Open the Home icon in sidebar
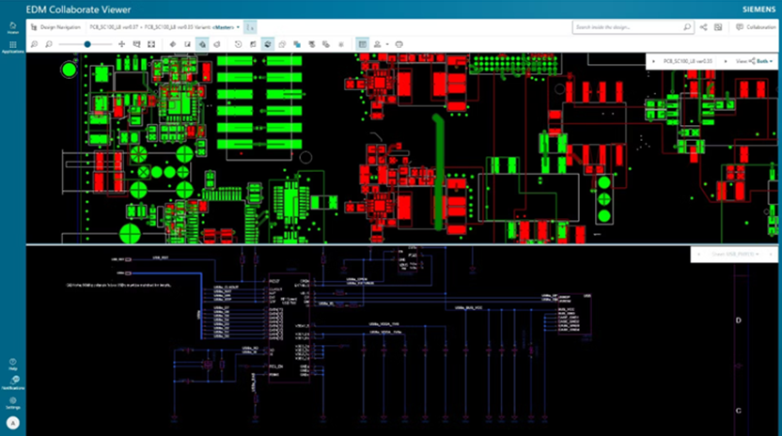 [x=12, y=28]
